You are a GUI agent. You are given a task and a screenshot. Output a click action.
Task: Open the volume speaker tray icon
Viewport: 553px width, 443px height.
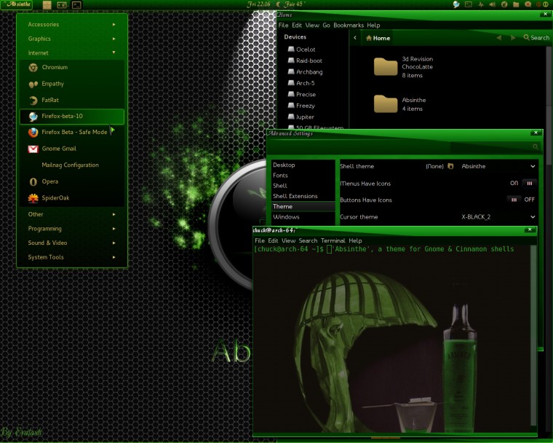(493, 4)
